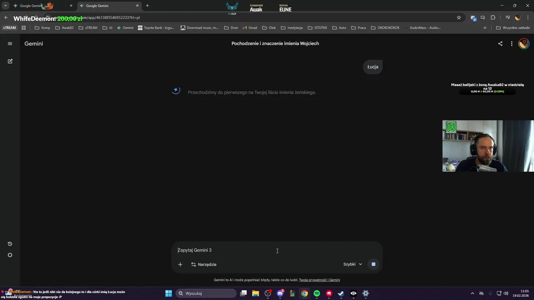Select the Łucja user message bubble
The image size is (534, 300).
[373, 67]
